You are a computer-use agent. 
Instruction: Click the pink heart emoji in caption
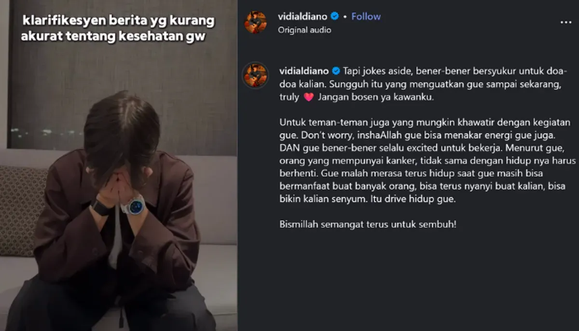click(x=308, y=97)
